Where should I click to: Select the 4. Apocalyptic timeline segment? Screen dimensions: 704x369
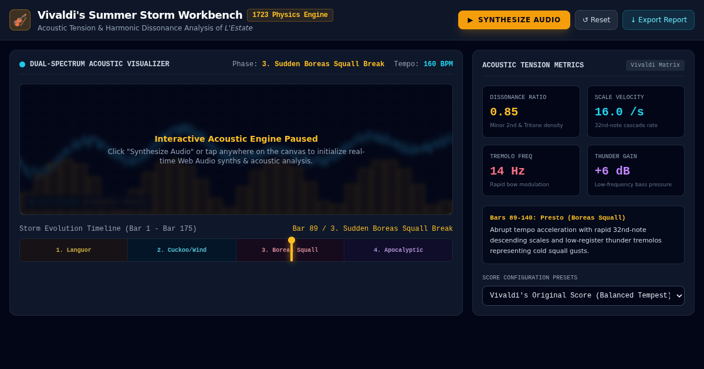[x=398, y=250]
